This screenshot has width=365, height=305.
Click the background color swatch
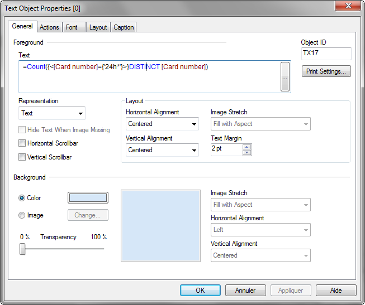tap(88, 198)
